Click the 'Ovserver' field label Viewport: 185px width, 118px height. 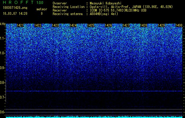(x=60, y=3)
